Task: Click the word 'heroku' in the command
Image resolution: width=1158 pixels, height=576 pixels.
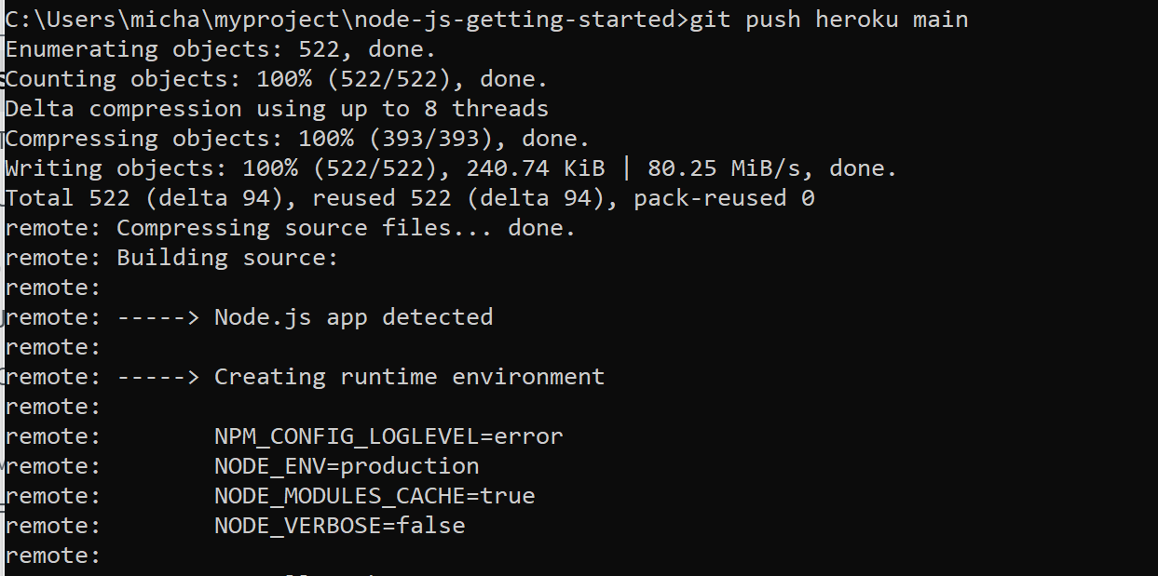Action: (x=857, y=20)
